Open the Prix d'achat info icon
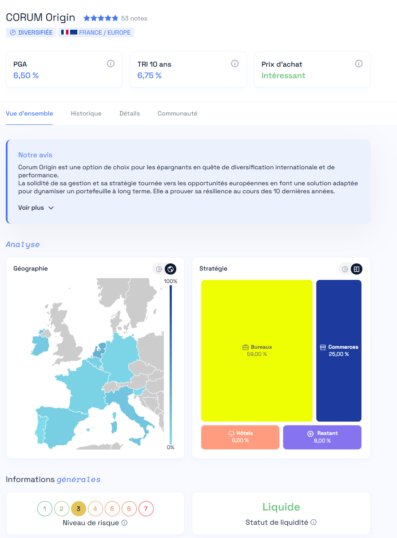This screenshot has width=397, height=538. pyautogui.click(x=359, y=64)
